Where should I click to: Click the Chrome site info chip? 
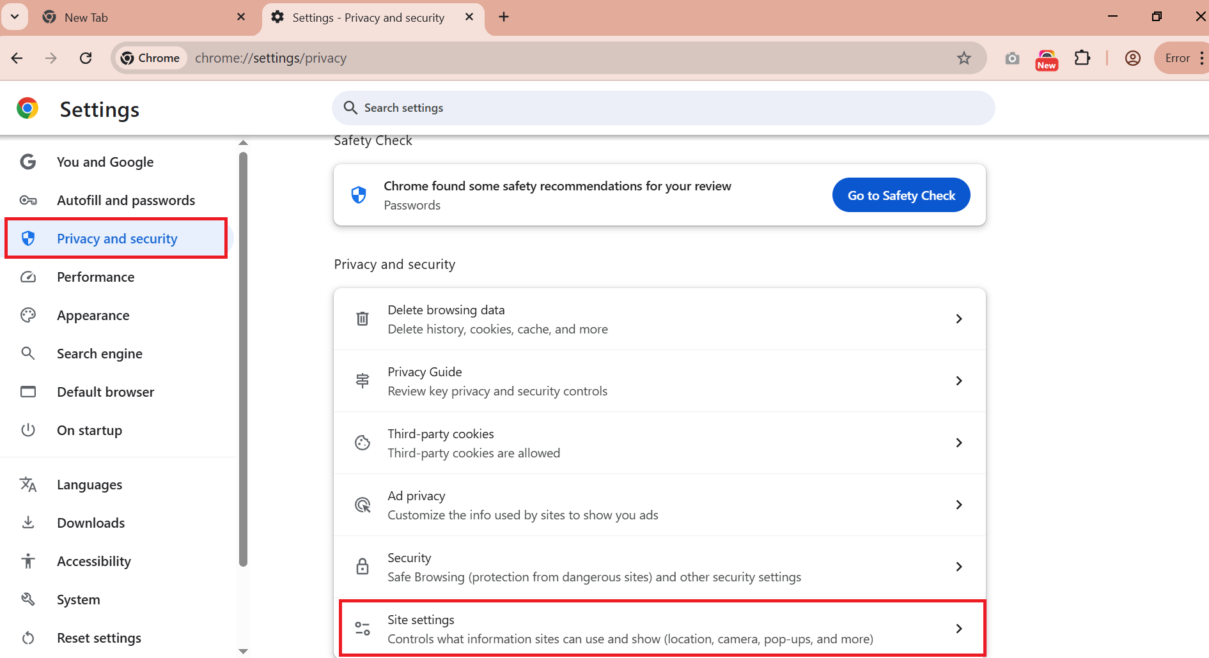tap(151, 58)
